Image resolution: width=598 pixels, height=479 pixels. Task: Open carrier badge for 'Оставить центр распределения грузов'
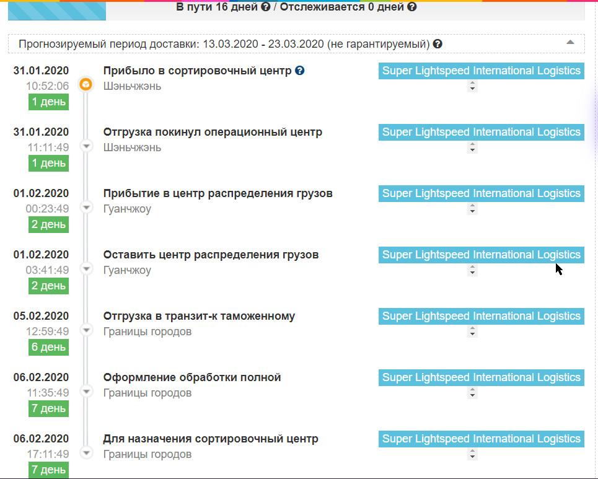[481, 255]
